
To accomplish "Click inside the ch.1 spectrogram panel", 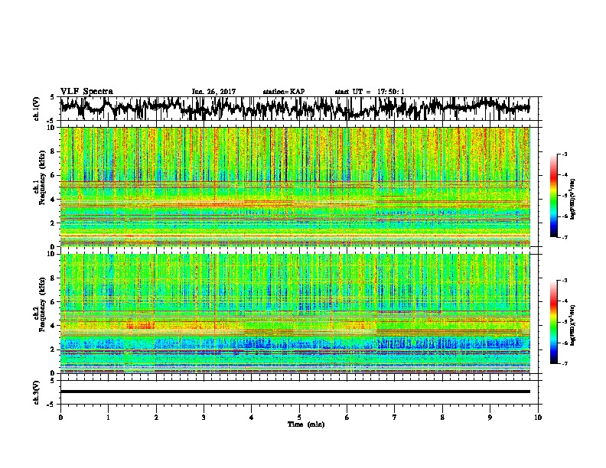I will (x=295, y=187).
